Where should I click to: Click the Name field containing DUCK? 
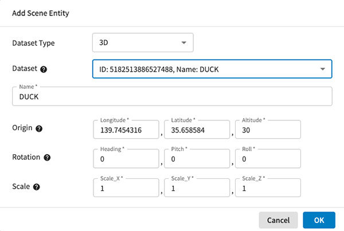[x=172, y=97]
